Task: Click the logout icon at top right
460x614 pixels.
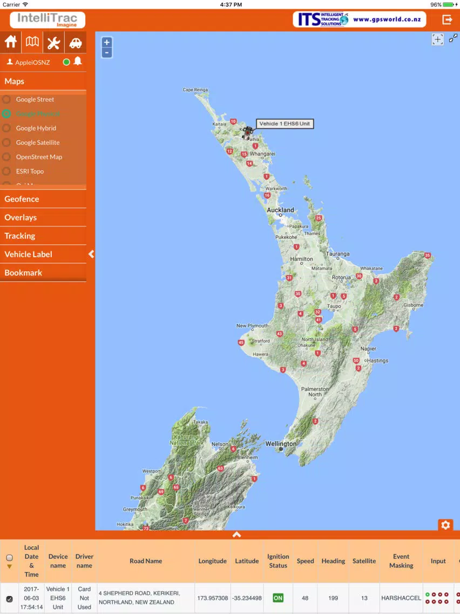Action: [x=447, y=19]
